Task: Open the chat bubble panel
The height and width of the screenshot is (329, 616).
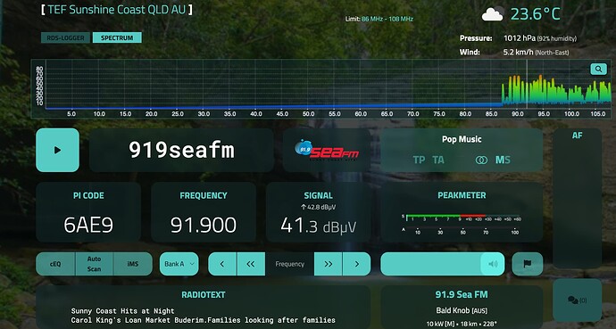Action: coord(577,300)
